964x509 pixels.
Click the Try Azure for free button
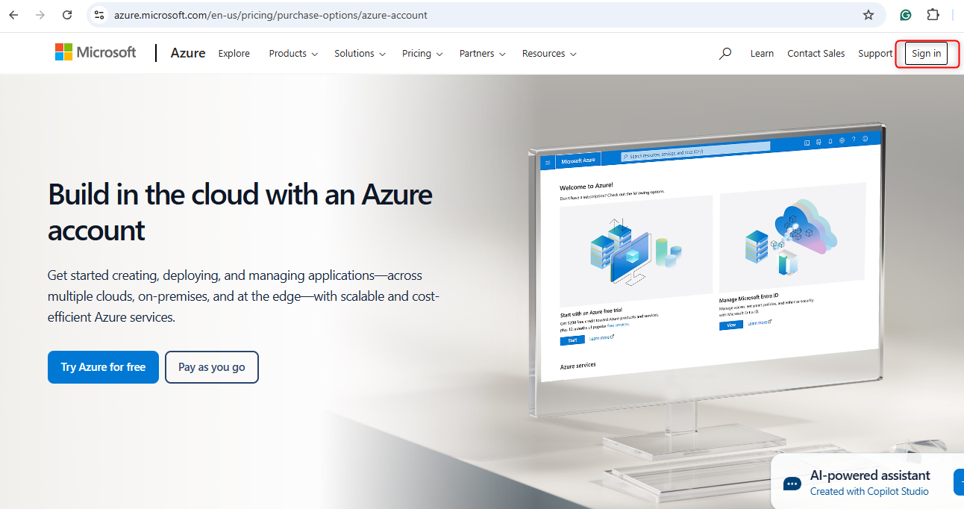103,367
